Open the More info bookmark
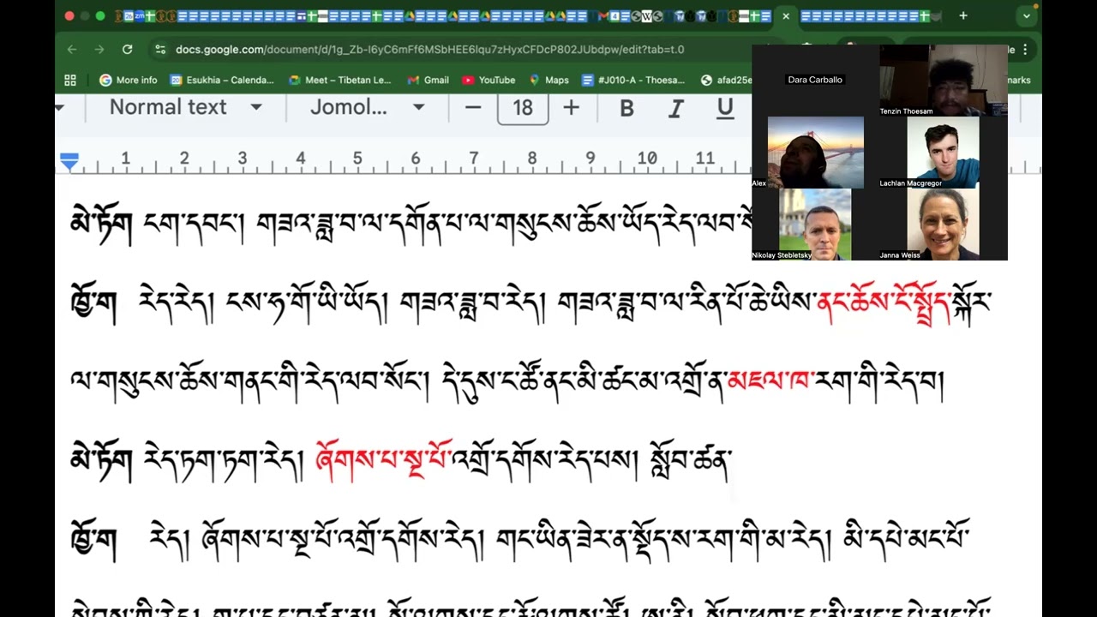Image resolution: width=1097 pixels, height=617 pixels. 129,80
